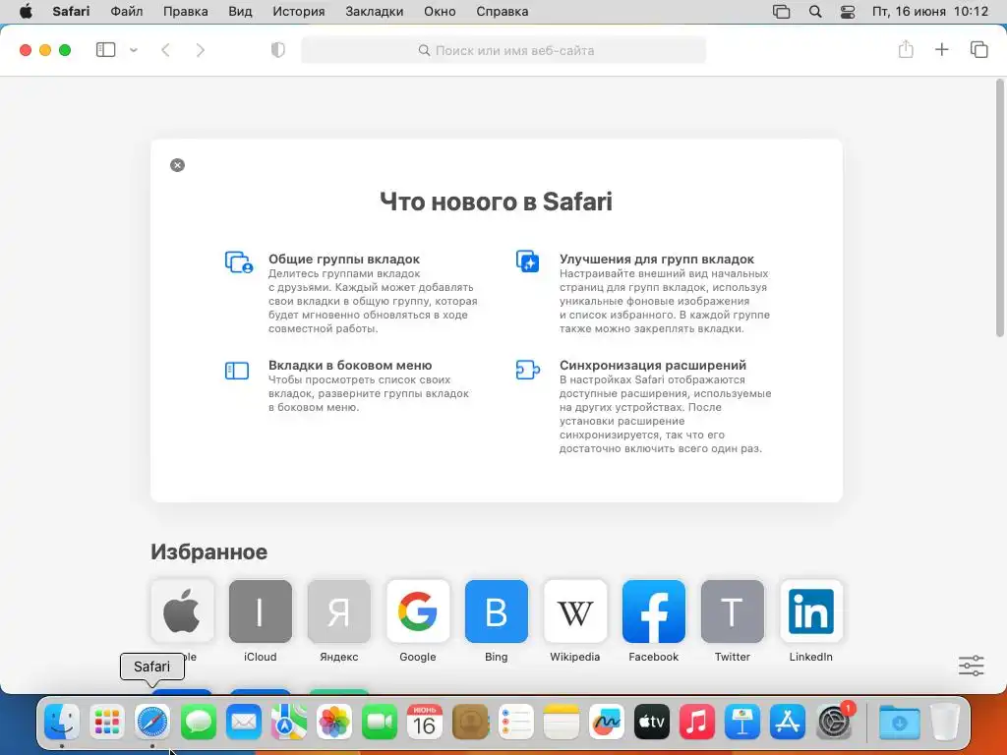Focus the search or website address field
The height and width of the screenshot is (755, 1007).
click(x=503, y=50)
